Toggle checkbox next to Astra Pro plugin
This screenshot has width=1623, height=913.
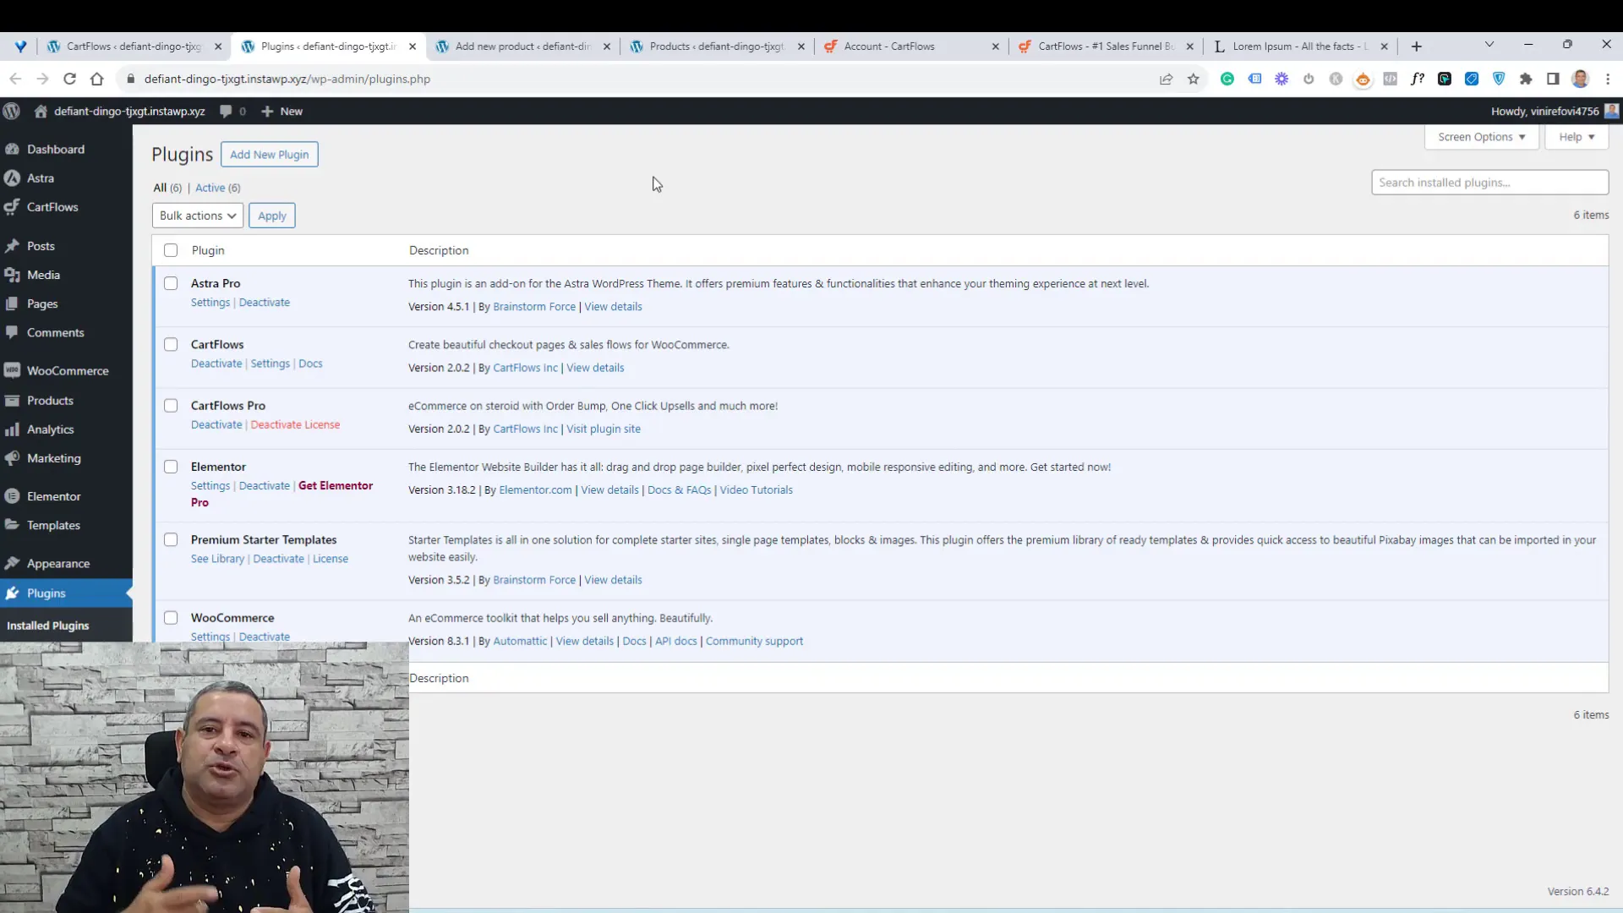click(x=171, y=283)
